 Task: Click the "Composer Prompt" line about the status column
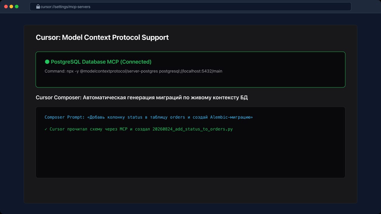(149, 117)
